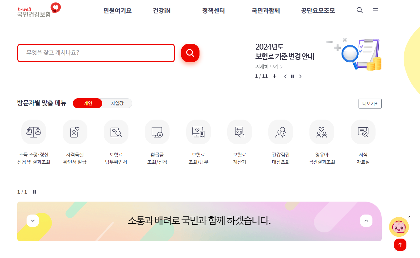Click the red search magnifier button
Viewport: 420px width, 258px height.
[x=190, y=53]
